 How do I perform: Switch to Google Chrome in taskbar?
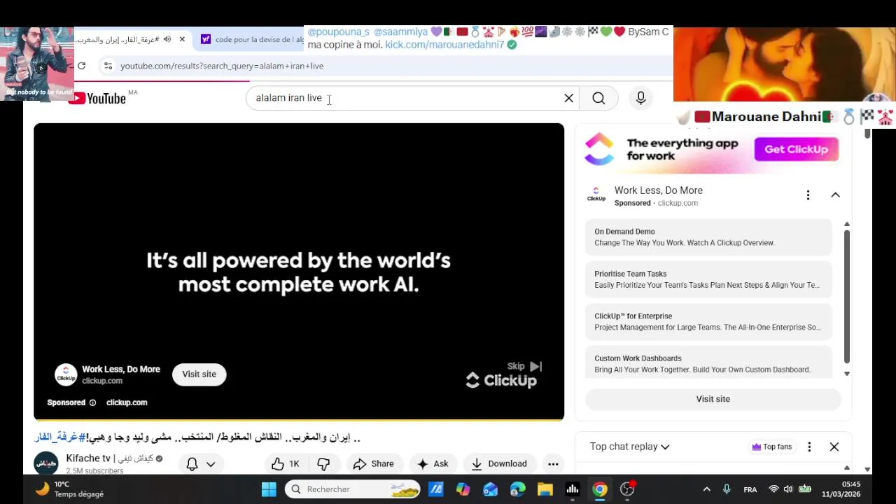(x=600, y=489)
